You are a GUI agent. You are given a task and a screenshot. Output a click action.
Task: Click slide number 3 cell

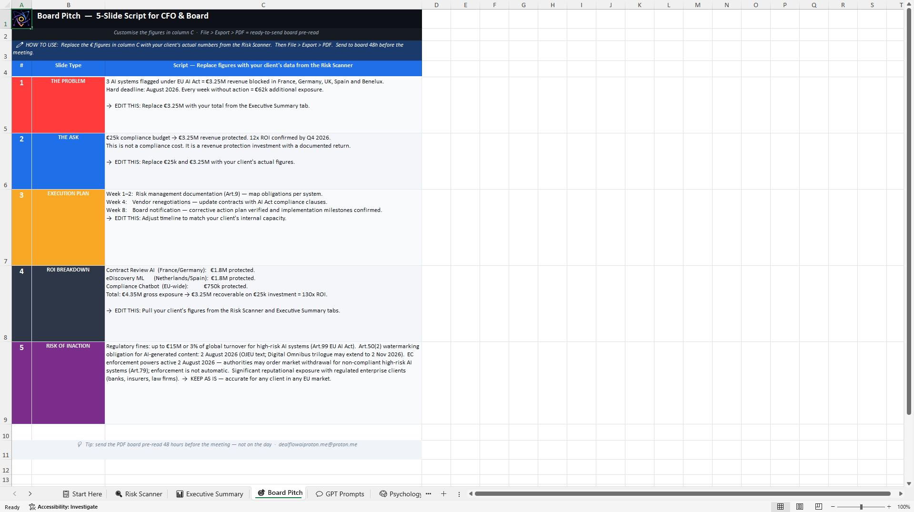pyautogui.click(x=21, y=228)
